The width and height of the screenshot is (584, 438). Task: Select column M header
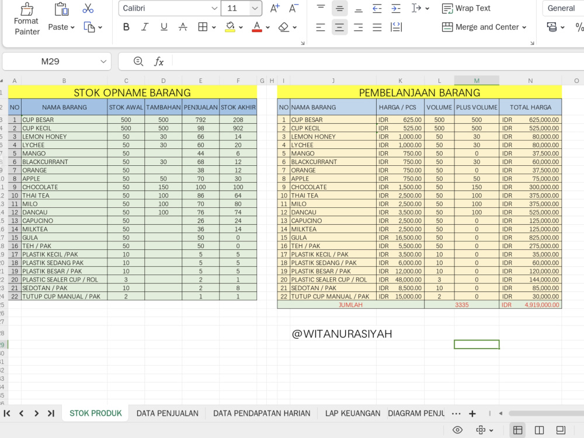point(477,81)
